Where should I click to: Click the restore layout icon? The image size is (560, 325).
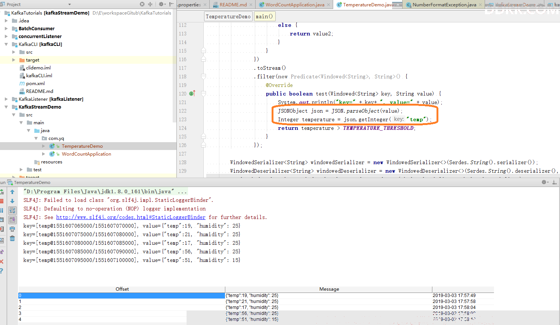pyautogui.click(x=1, y=240)
